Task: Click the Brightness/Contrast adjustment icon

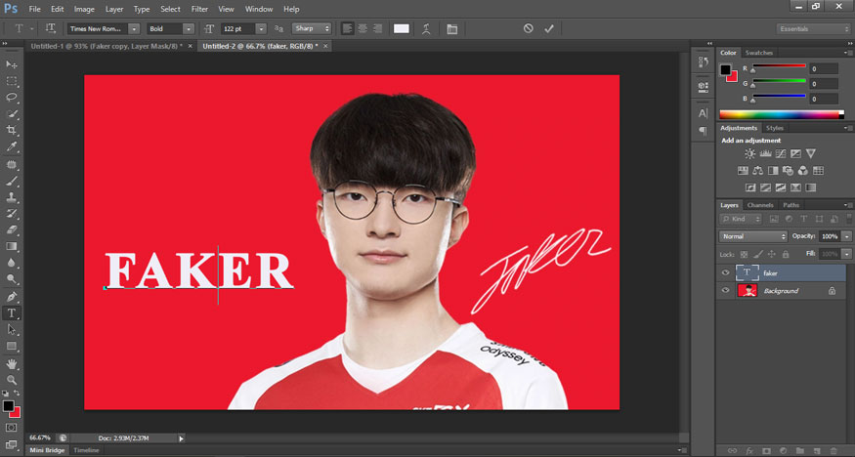Action: [x=750, y=153]
